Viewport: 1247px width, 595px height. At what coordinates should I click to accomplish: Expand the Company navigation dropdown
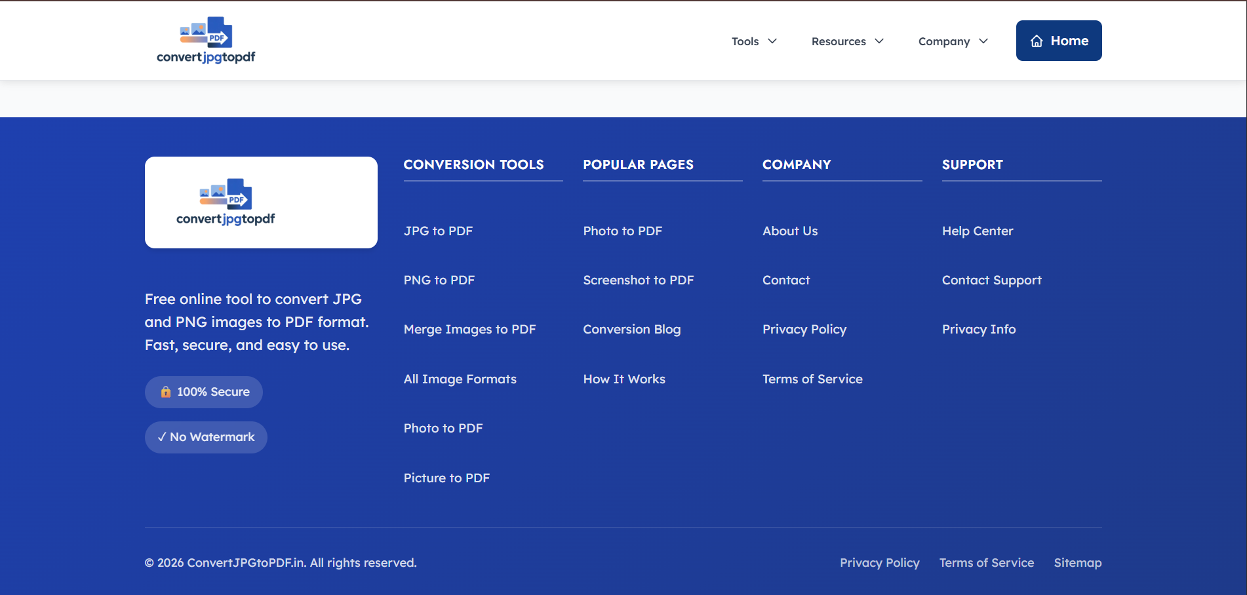pyautogui.click(x=952, y=41)
